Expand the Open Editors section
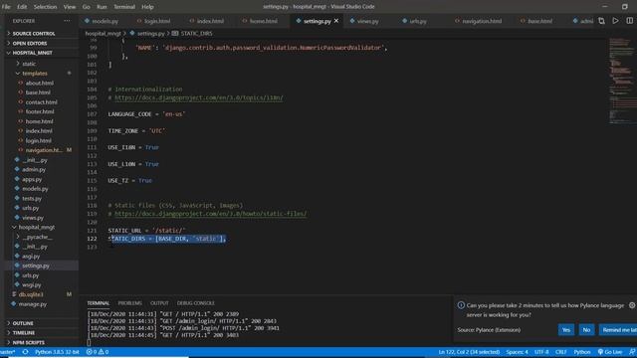This screenshot has height=358, width=637. [30, 43]
